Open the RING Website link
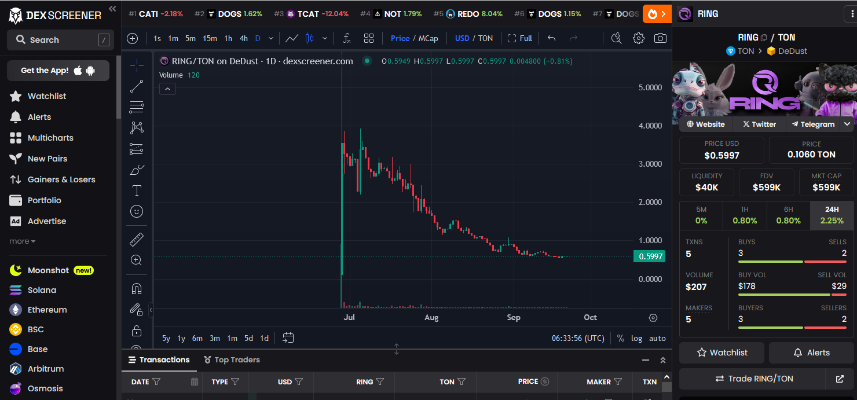Screen dimensions: 857x400 pos(705,124)
